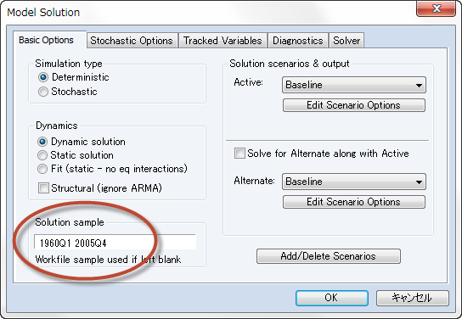Open Add/Delete Scenarios
462x319 pixels.
(328, 256)
